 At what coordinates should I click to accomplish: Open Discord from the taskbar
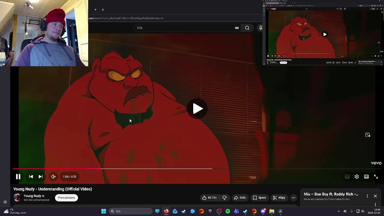263,211
